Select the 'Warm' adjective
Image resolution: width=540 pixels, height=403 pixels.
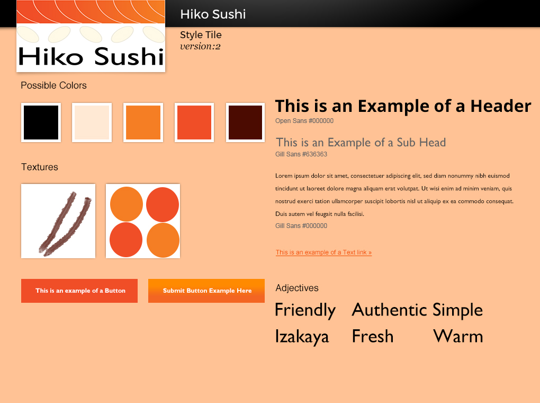point(458,337)
